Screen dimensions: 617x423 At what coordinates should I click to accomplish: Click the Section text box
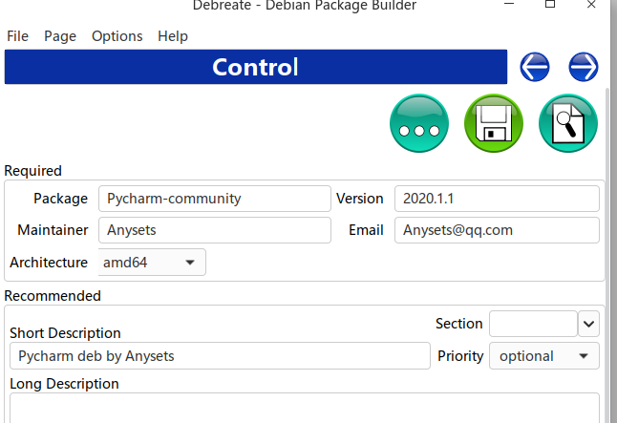pyautogui.click(x=533, y=324)
